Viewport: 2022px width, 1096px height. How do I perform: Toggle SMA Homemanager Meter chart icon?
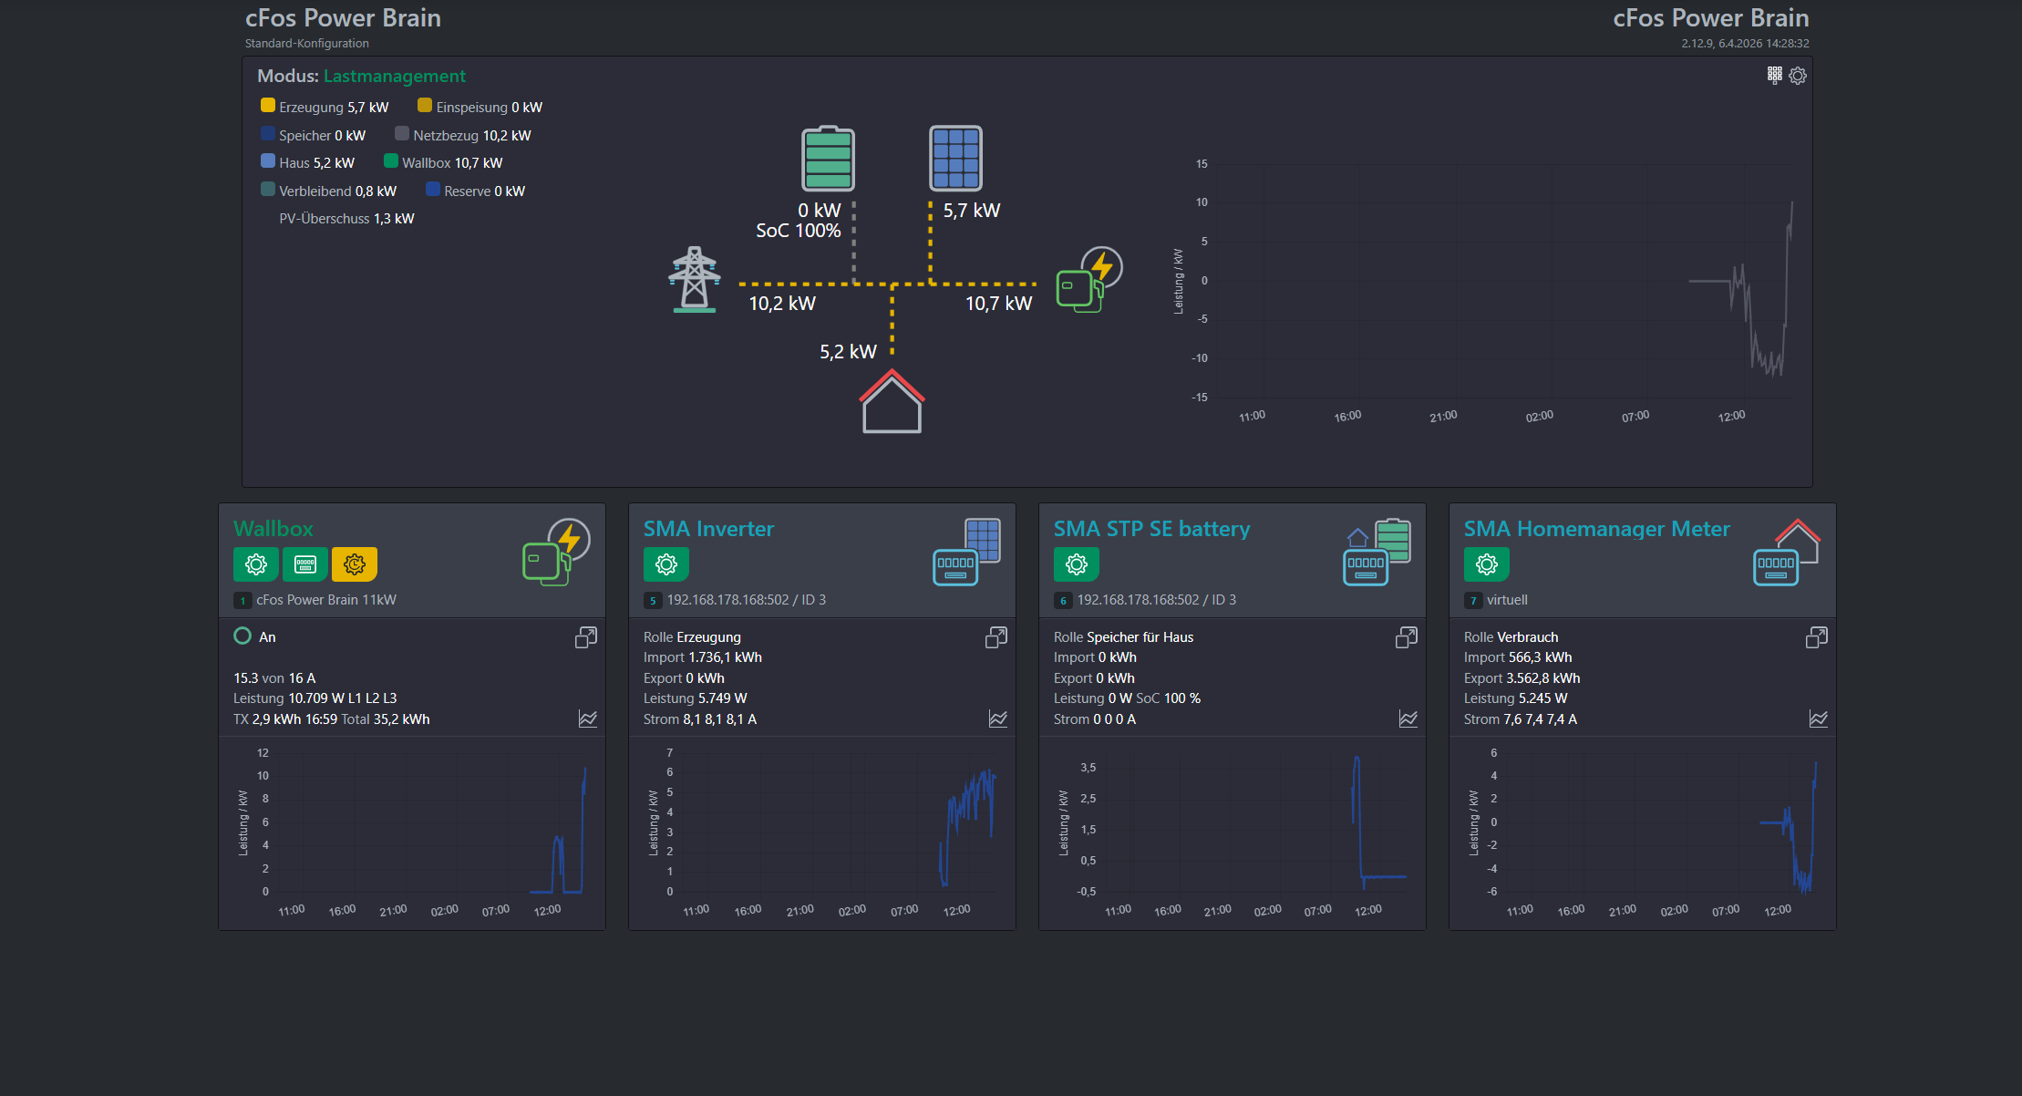pos(1819,719)
